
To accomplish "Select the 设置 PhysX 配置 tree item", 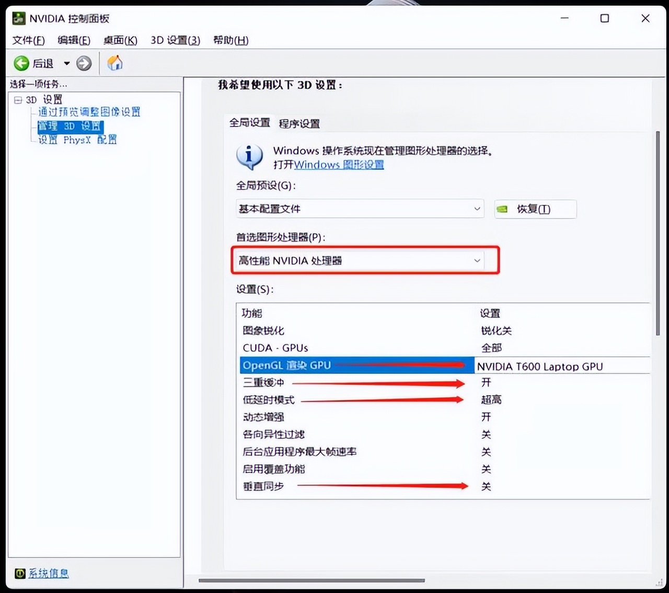I will click(77, 140).
